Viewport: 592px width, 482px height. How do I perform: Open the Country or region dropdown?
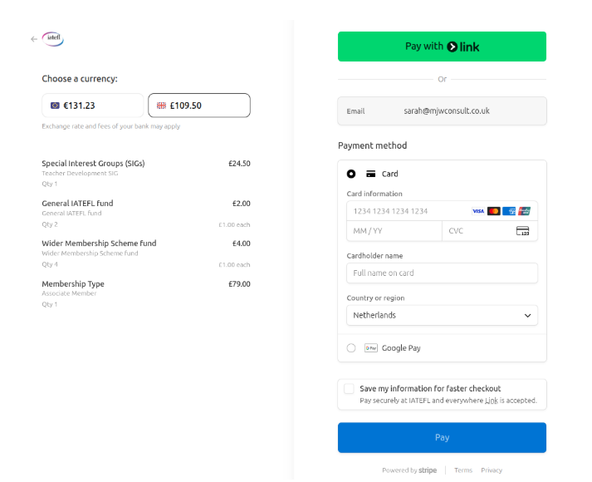click(442, 316)
